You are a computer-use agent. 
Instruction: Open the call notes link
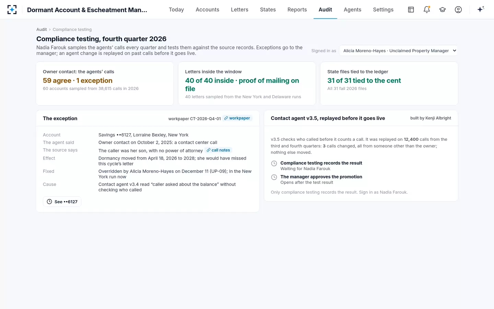(x=219, y=150)
